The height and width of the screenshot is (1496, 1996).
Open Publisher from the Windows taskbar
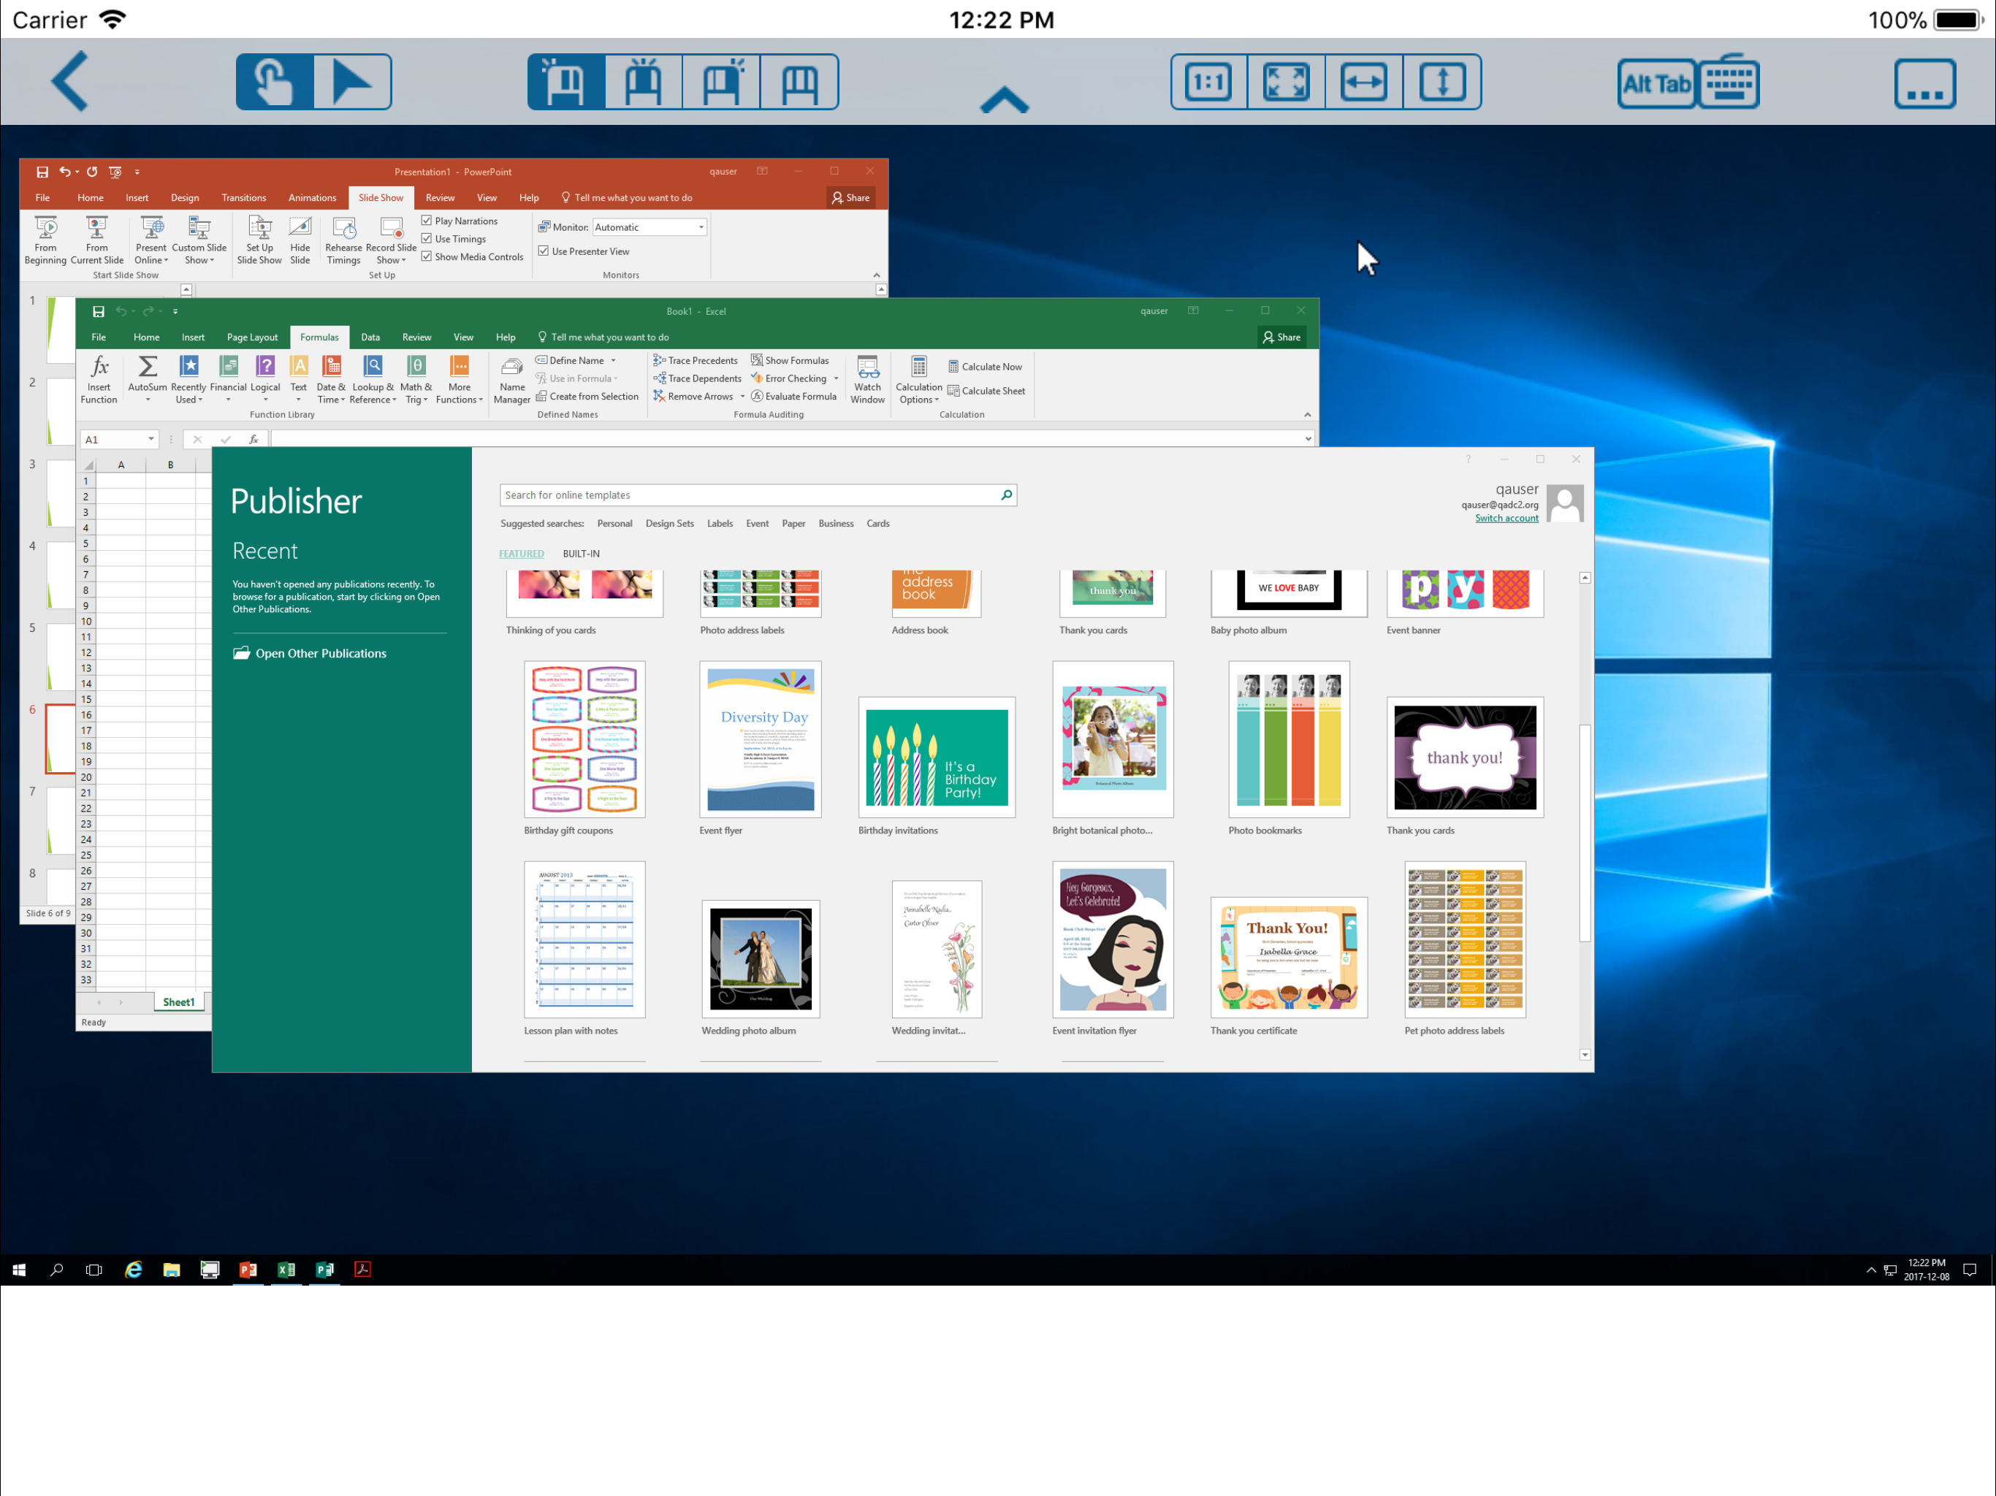coord(325,1270)
